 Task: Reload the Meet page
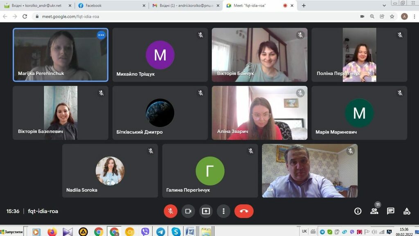[x=25, y=16]
